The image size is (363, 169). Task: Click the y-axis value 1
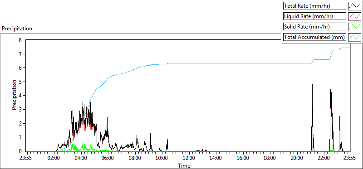click(x=20, y=137)
